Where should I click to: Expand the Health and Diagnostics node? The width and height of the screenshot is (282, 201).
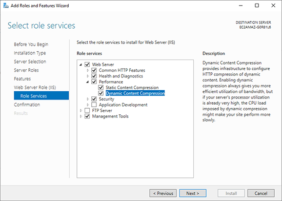(88, 76)
